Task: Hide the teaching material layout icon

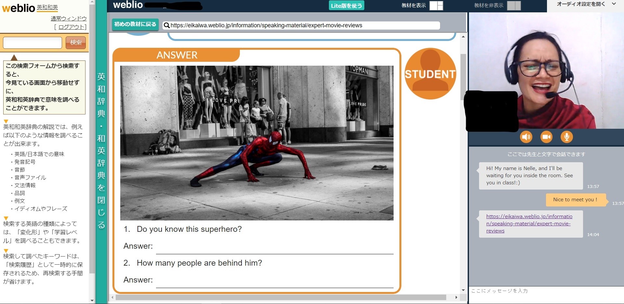Action: coord(513,6)
